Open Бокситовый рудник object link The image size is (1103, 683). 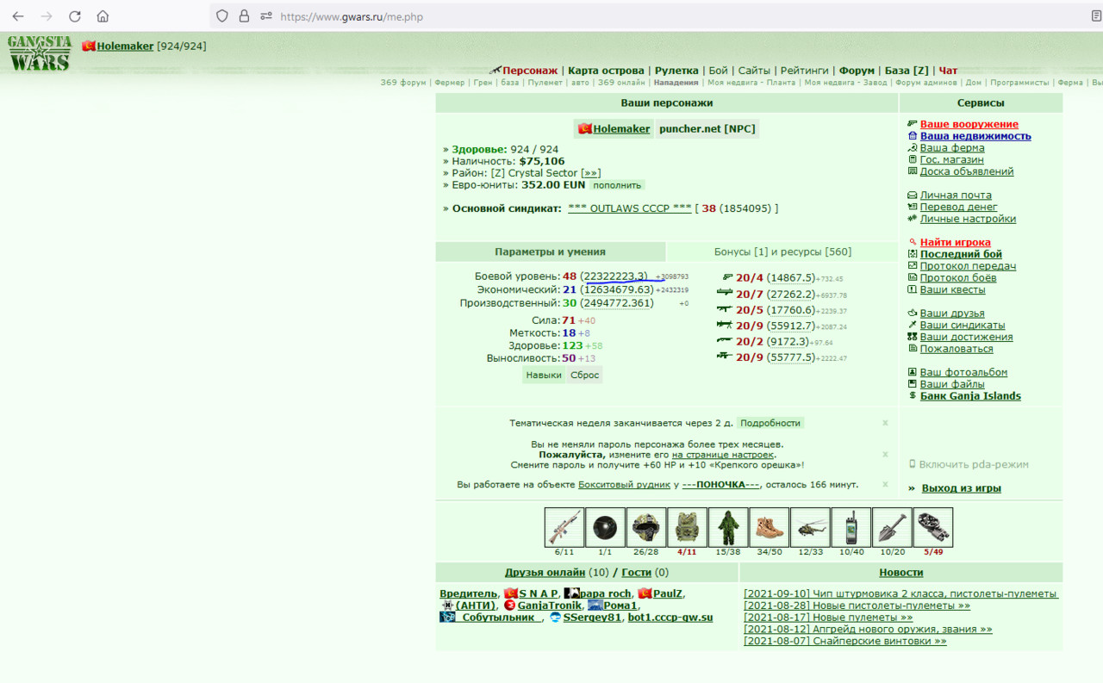tap(624, 485)
